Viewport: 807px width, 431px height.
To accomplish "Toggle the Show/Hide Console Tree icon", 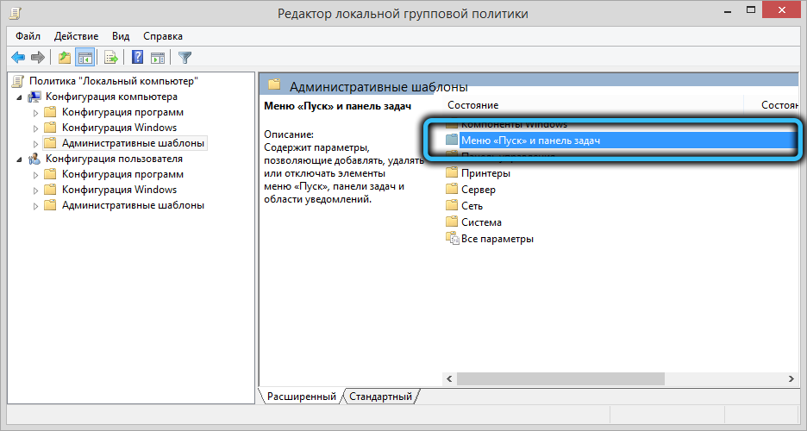I will coord(85,58).
